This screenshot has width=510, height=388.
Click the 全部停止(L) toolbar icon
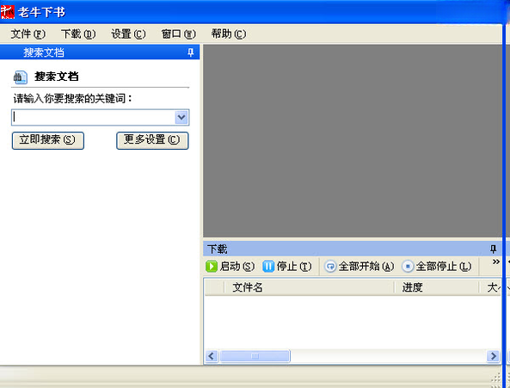pos(408,267)
